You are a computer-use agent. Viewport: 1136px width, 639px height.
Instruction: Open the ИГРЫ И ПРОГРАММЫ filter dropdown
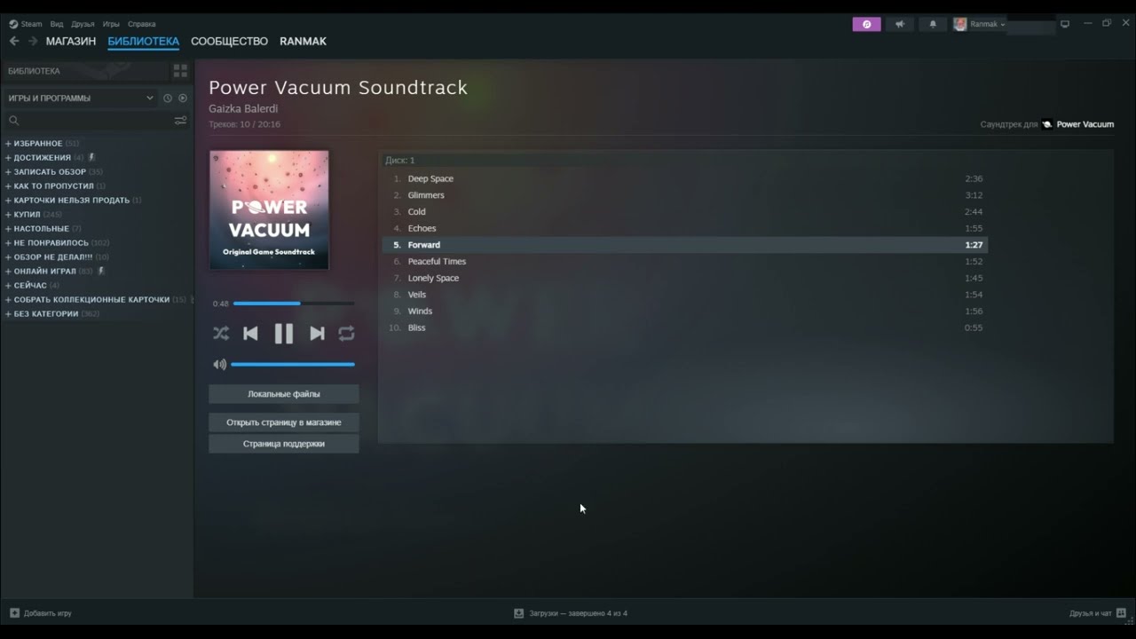click(81, 99)
